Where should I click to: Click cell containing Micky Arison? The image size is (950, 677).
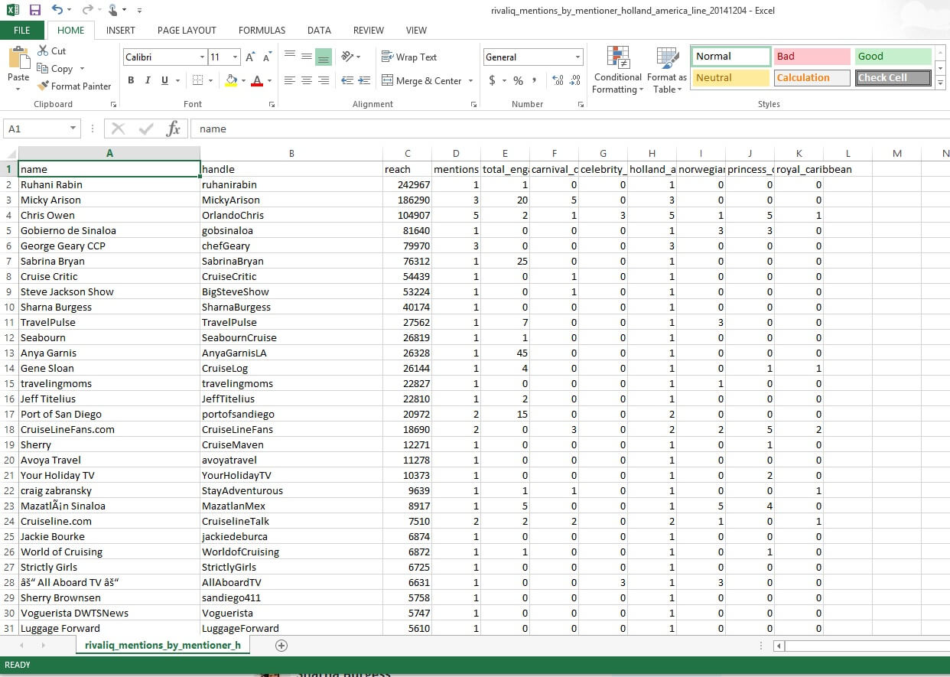(109, 200)
